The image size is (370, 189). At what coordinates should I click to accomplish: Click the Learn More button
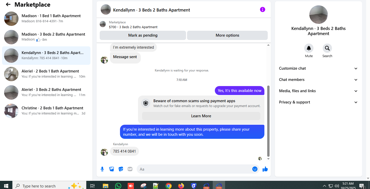pos(201,116)
